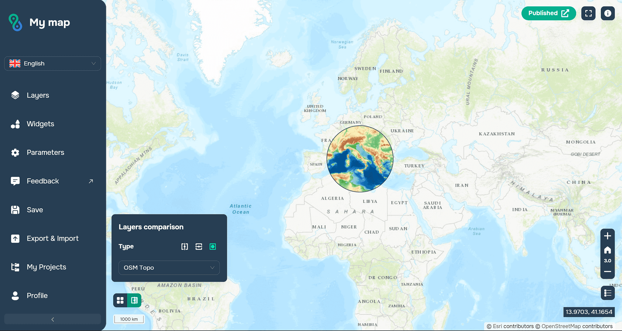The image size is (622, 331).
Task: Open the Widgets menu item
Action: tap(40, 124)
